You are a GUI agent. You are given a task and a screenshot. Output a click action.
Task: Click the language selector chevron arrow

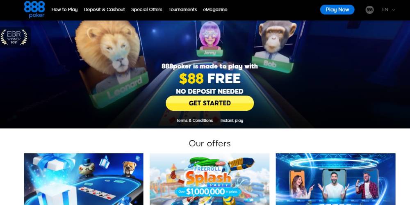coord(393,10)
